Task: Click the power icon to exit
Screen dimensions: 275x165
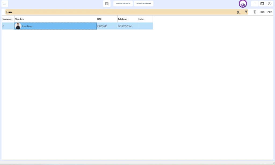Action: (x=270, y=4)
